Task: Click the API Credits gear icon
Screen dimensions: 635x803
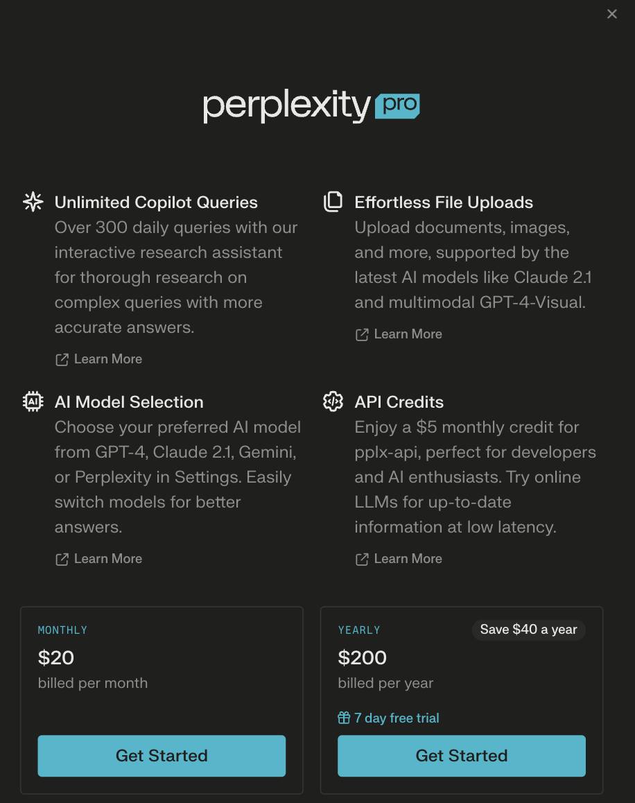Action: tap(333, 401)
